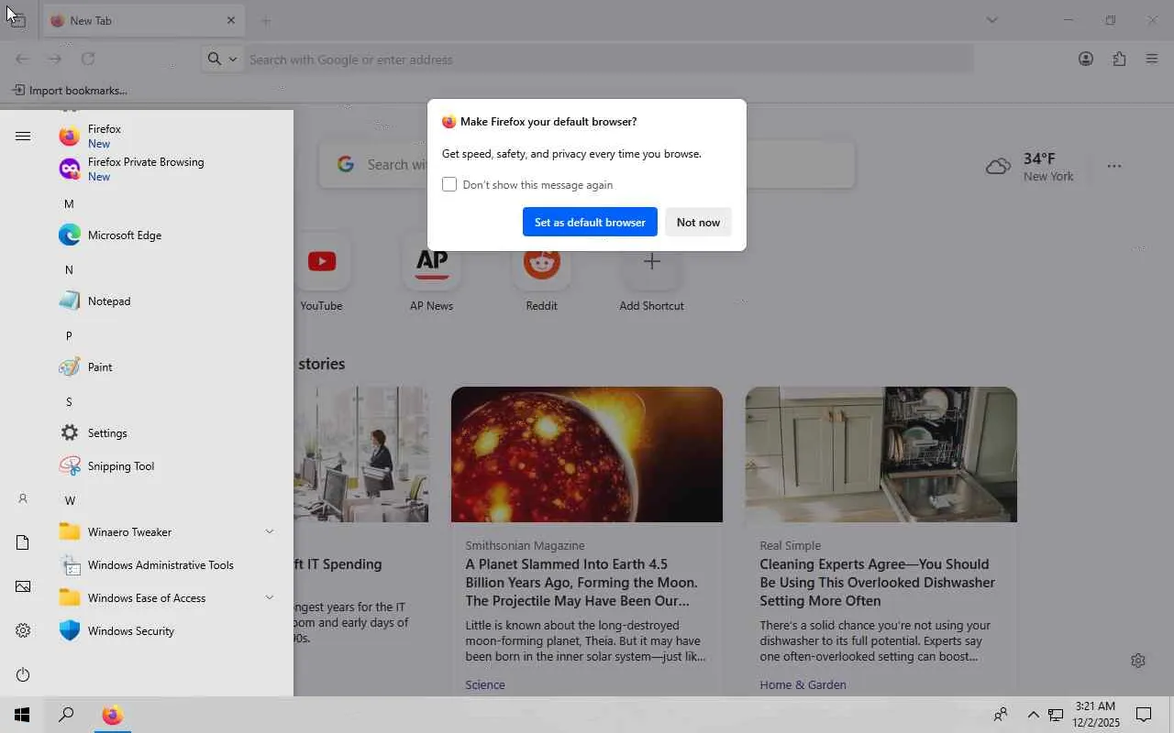Open the network icon in system tray
This screenshot has height=733, width=1174.
1056,715
